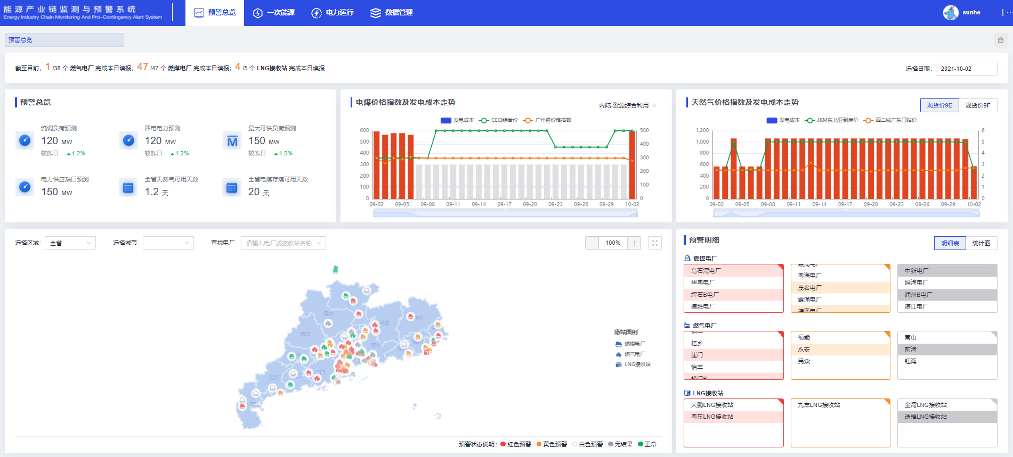Screen dimensions: 1013x457
Task: Click the sunhe user avatar
Action: pyautogui.click(x=950, y=13)
